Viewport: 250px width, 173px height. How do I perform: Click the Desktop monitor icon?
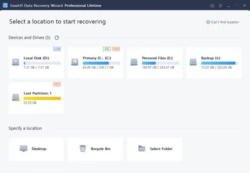click(24, 148)
